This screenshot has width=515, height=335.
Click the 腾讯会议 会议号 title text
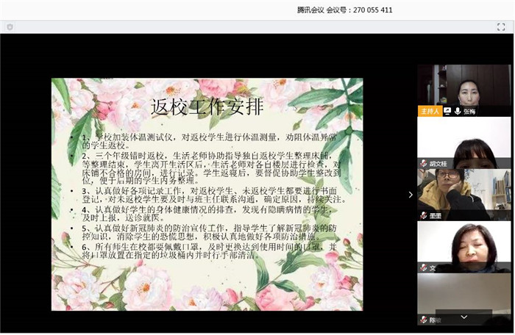point(344,10)
